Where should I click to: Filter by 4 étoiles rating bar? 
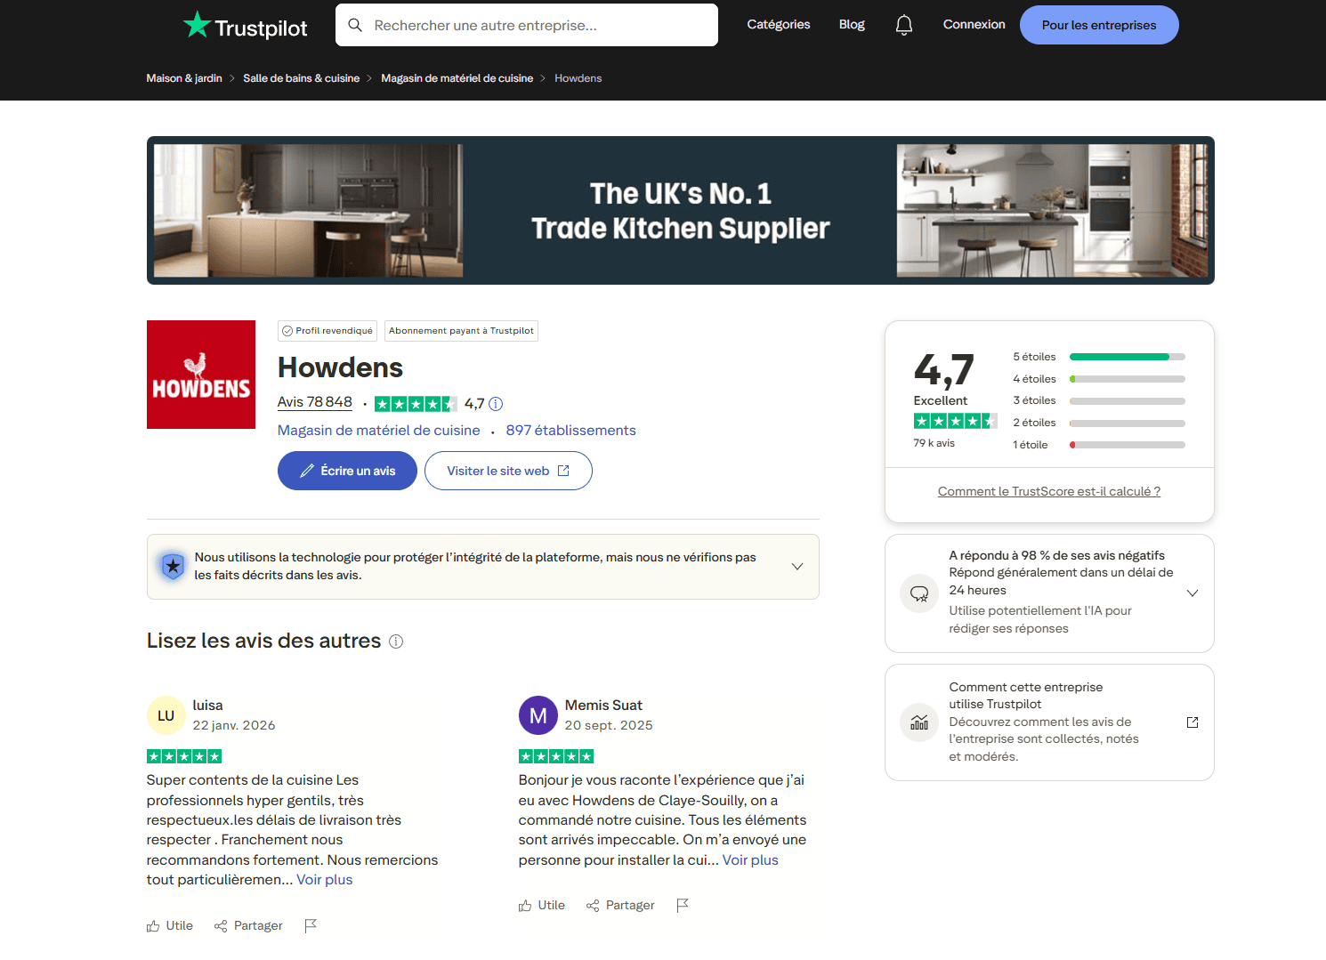click(x=1098, y=379)
